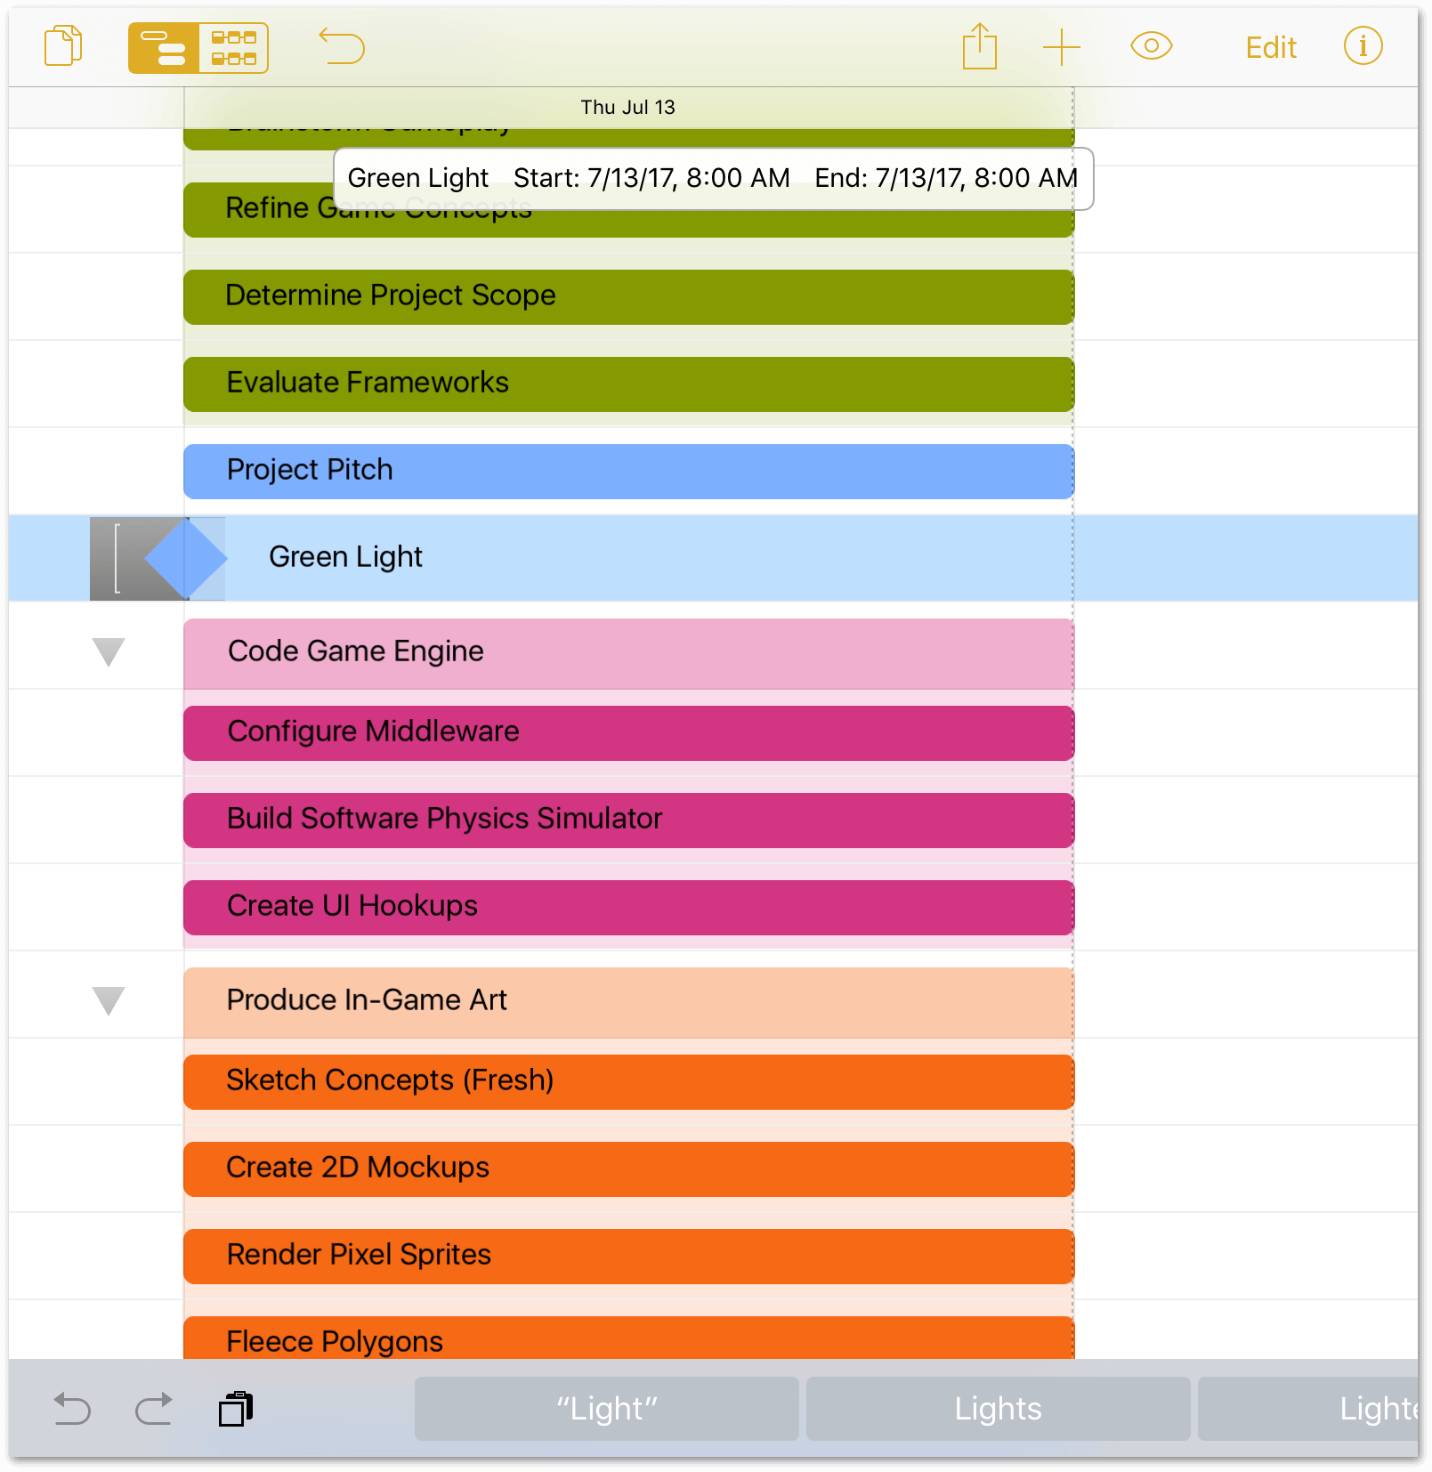Tap the keyboard bar undo icon

point(72,1409)
